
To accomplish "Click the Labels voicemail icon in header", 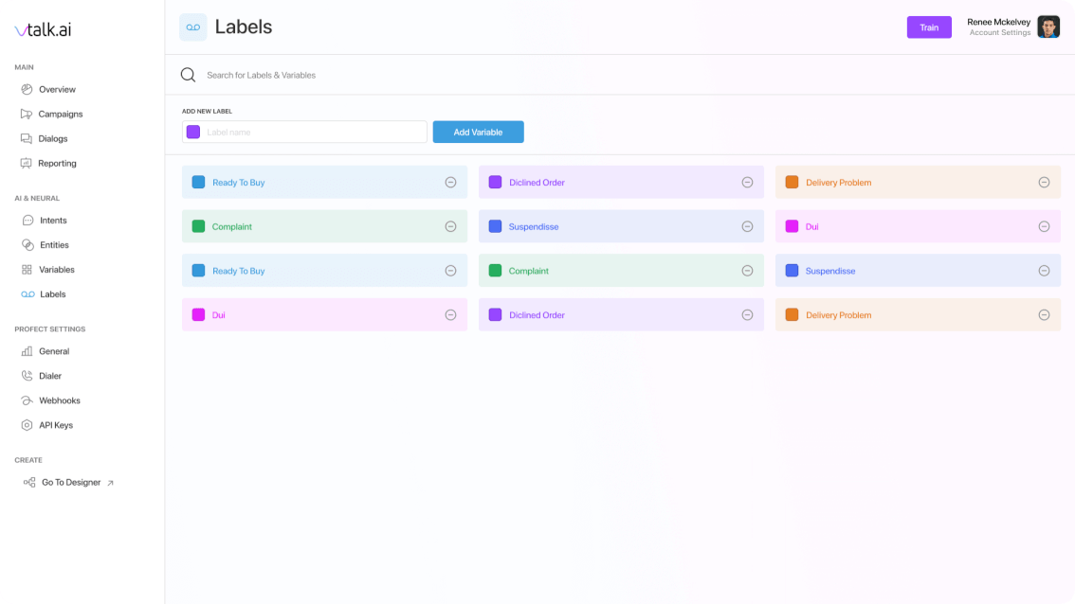I will (193, 27).
